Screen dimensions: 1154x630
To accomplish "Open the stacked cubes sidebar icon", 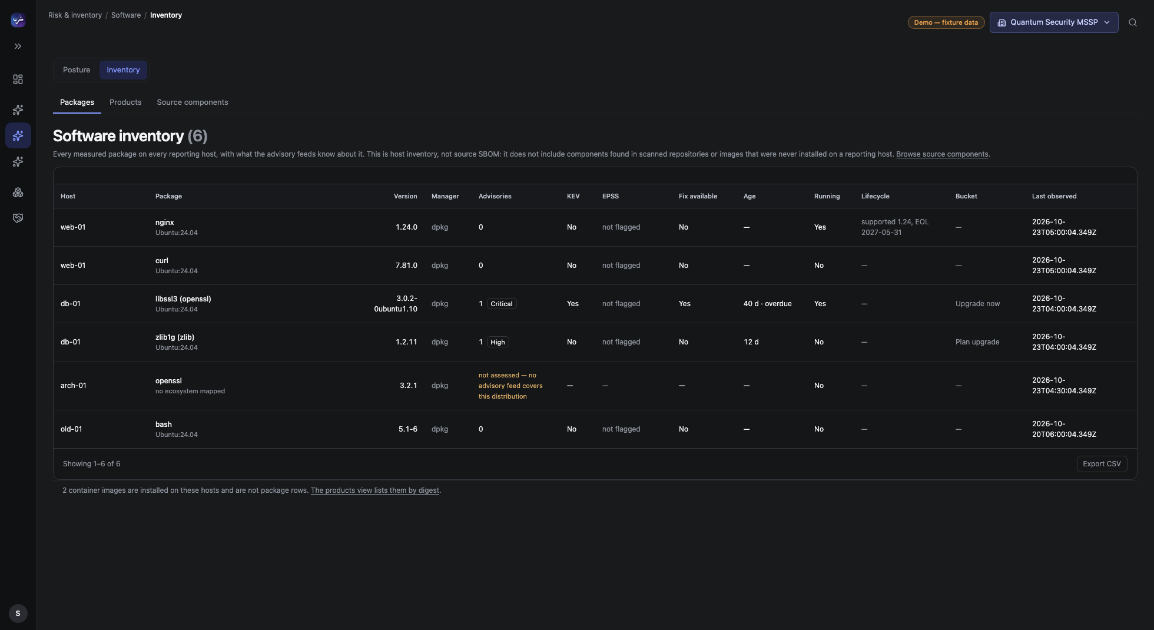I will click(x=18, y=192).
